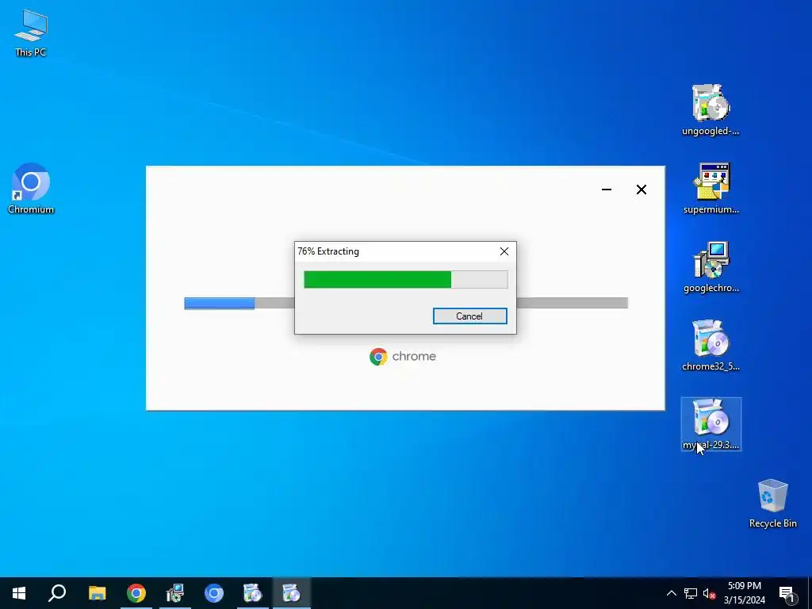Screen dimensions: 812x609
Task: Open the Windows Start menu
Action: [19, 593]
